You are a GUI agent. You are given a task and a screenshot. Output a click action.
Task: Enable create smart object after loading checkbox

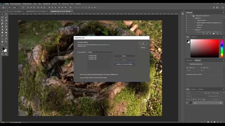click(78, 78)
